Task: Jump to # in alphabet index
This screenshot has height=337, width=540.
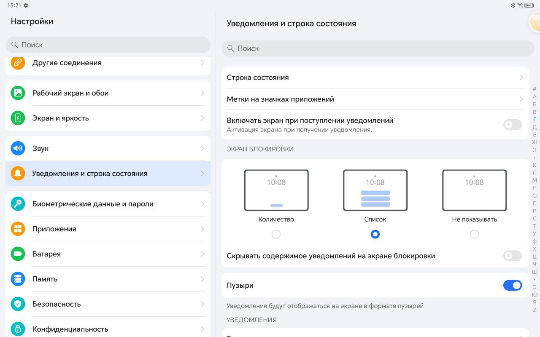Action: coord(535,89)
